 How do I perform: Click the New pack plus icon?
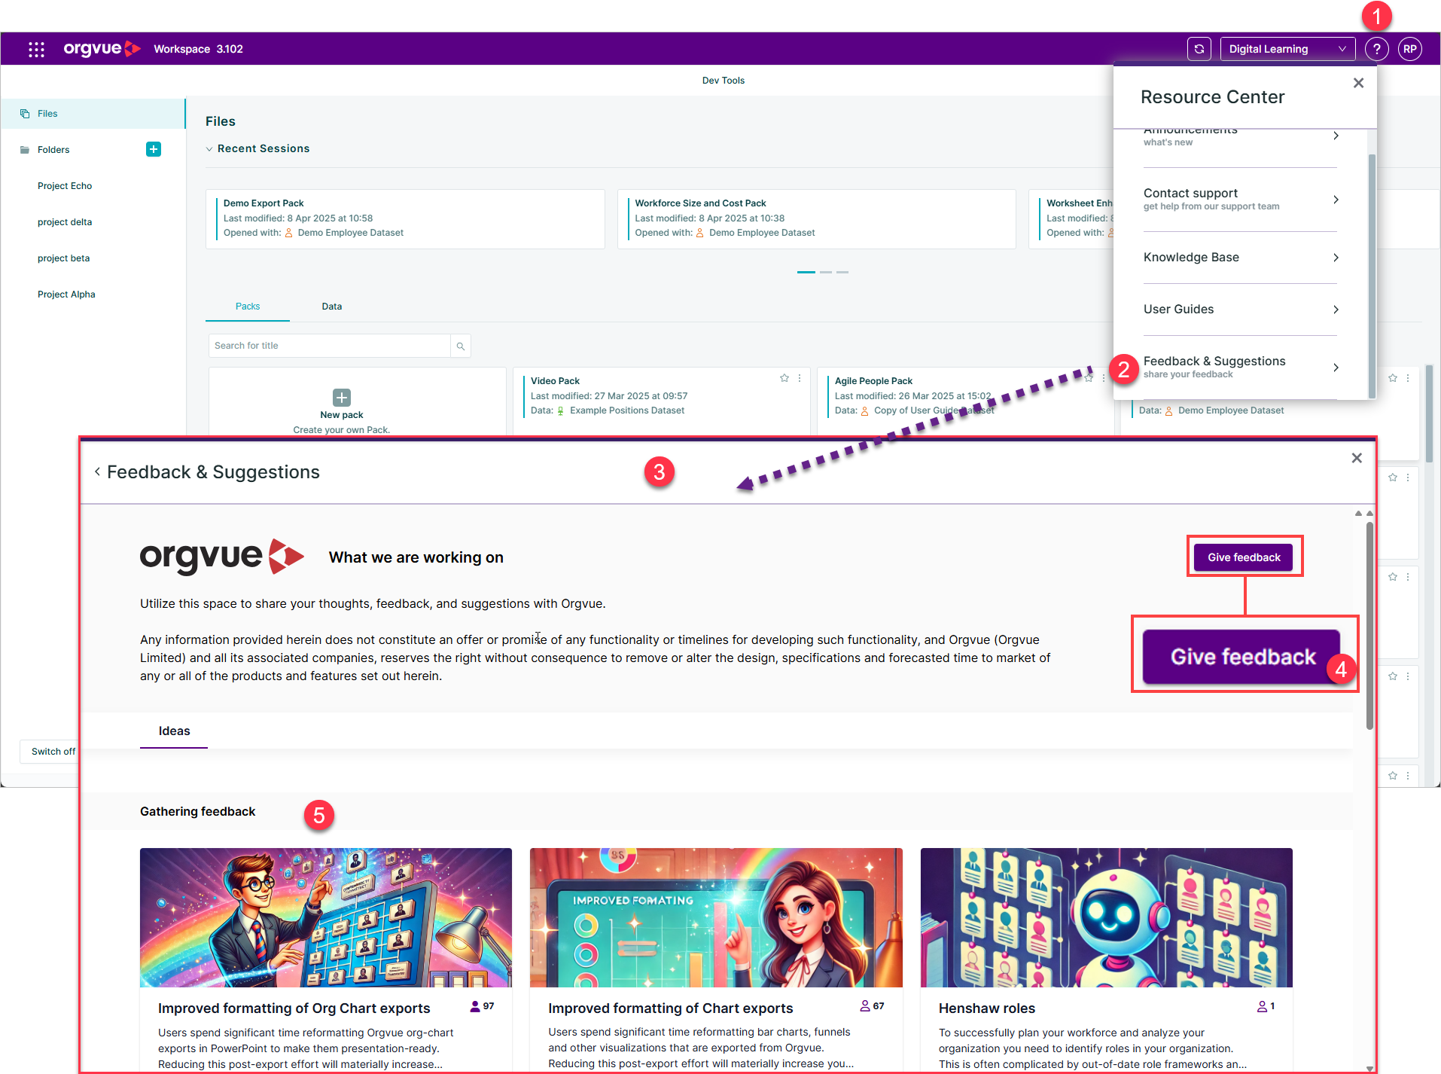pyautogui.click(x=342, y=397)
